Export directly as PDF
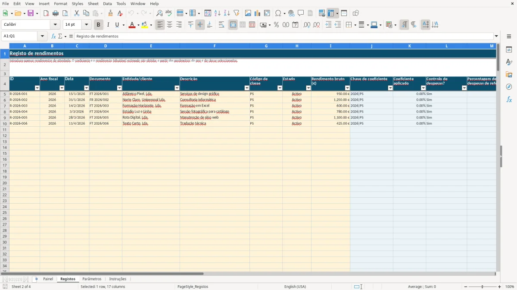The height and width of the screenshot is (290, 517). (x=46, y=13)
